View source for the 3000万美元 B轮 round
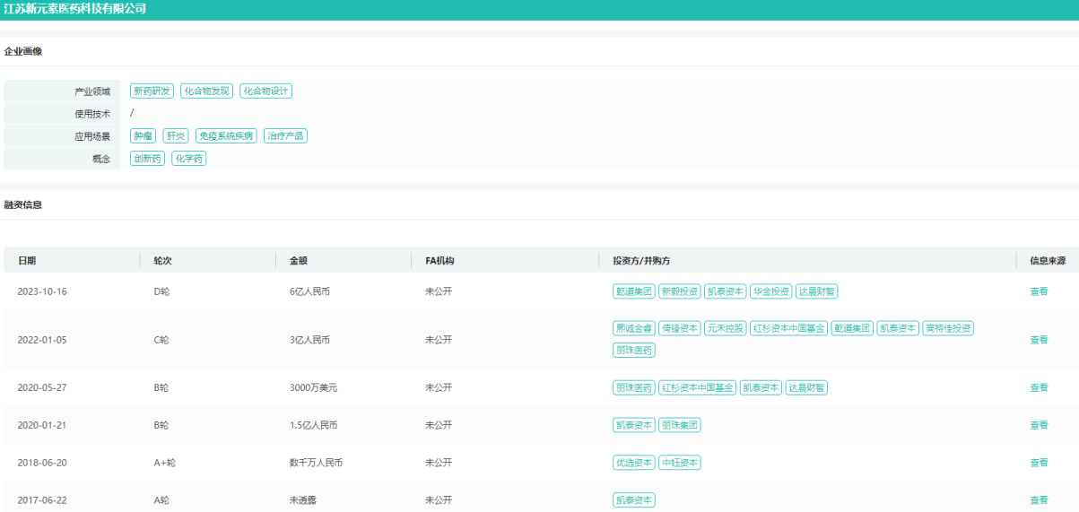Viewport: 1079px width, 512px height. pos(1039,387)
